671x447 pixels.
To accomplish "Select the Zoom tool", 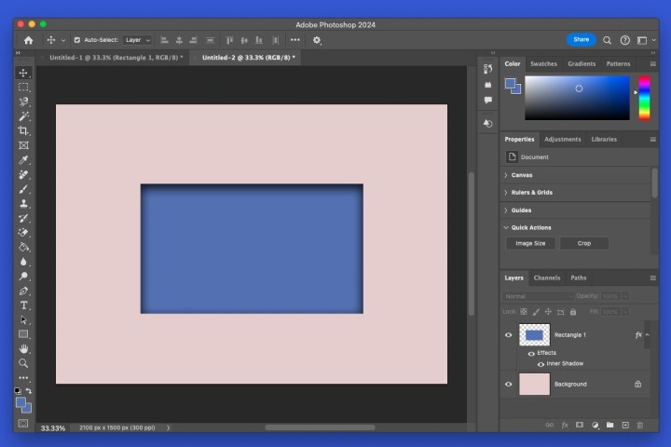I will (x=24, y=363).
